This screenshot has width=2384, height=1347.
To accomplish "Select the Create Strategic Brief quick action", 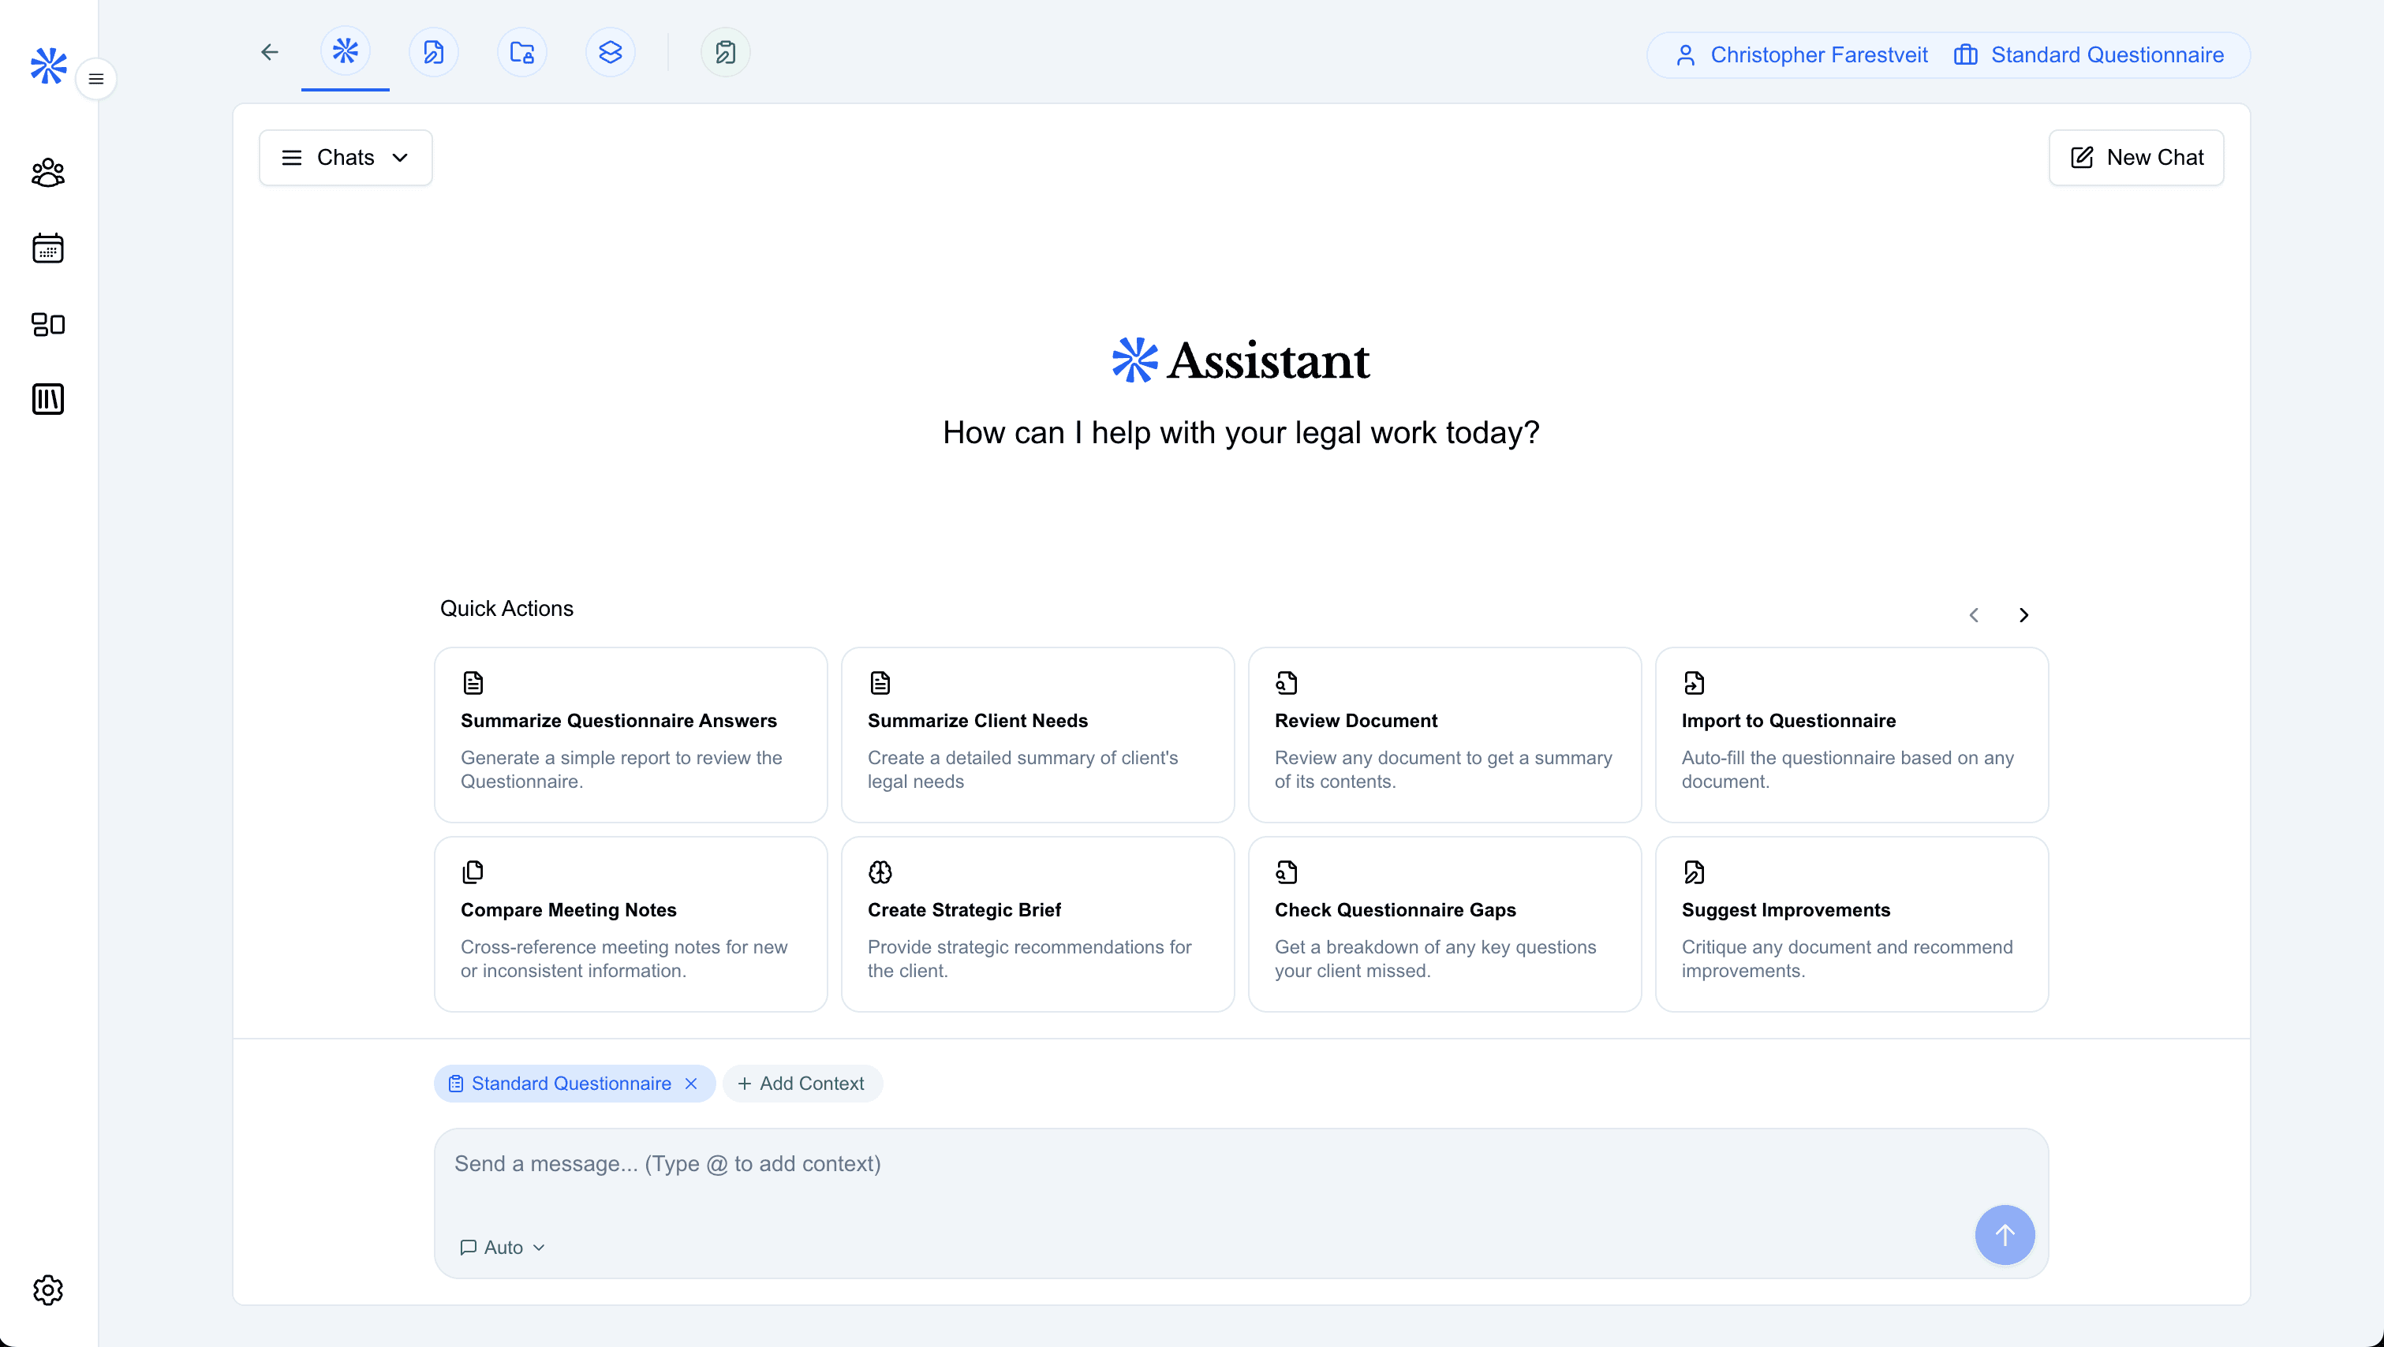I will (x=1037, y=923).
